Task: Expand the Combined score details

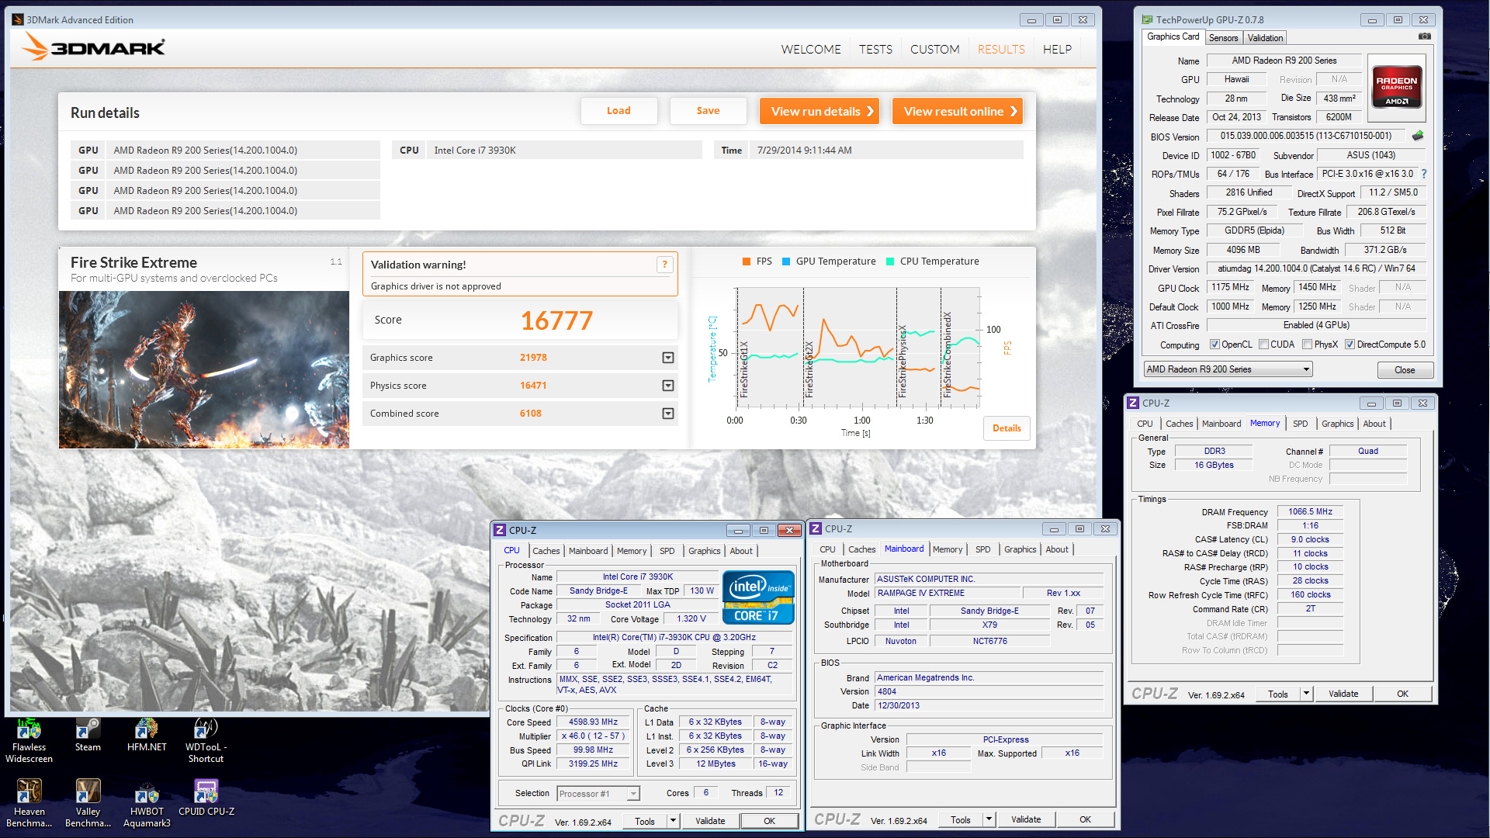Action: coord(668,414)
